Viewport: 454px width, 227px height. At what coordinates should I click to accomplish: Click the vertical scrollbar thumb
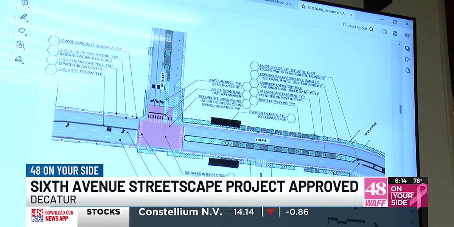(x=400, y=109)
